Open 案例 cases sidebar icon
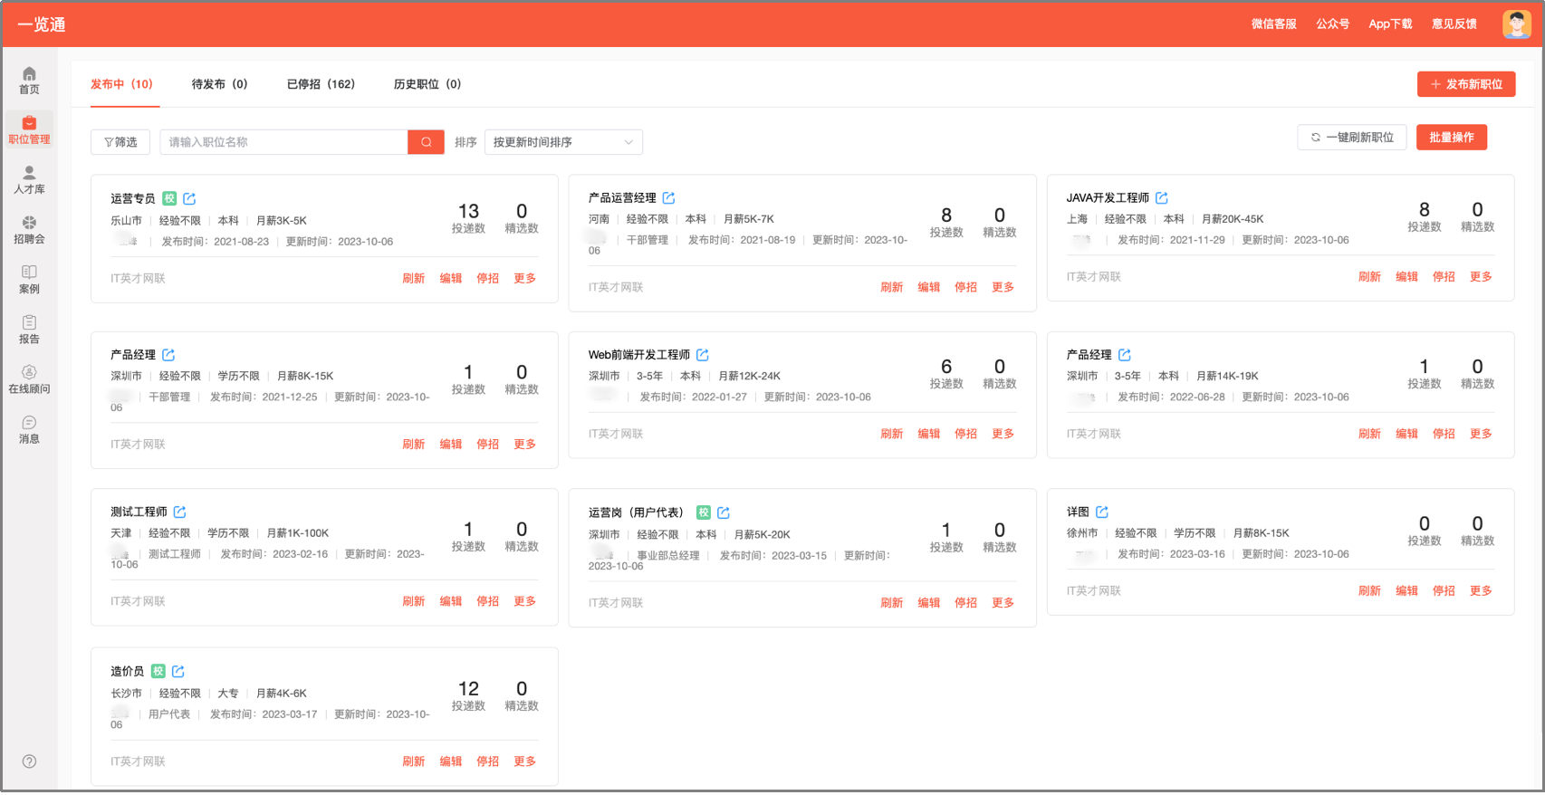Viewport: 1545px width, 795px height. pos(29,280)
